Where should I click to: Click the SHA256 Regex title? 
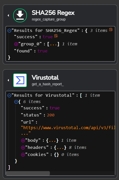click(53, 13)
